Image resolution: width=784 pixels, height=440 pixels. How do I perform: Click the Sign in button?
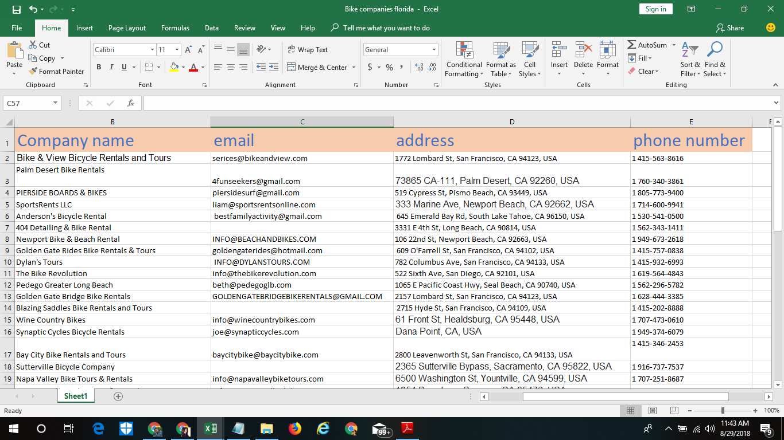(x=655, y=9)
